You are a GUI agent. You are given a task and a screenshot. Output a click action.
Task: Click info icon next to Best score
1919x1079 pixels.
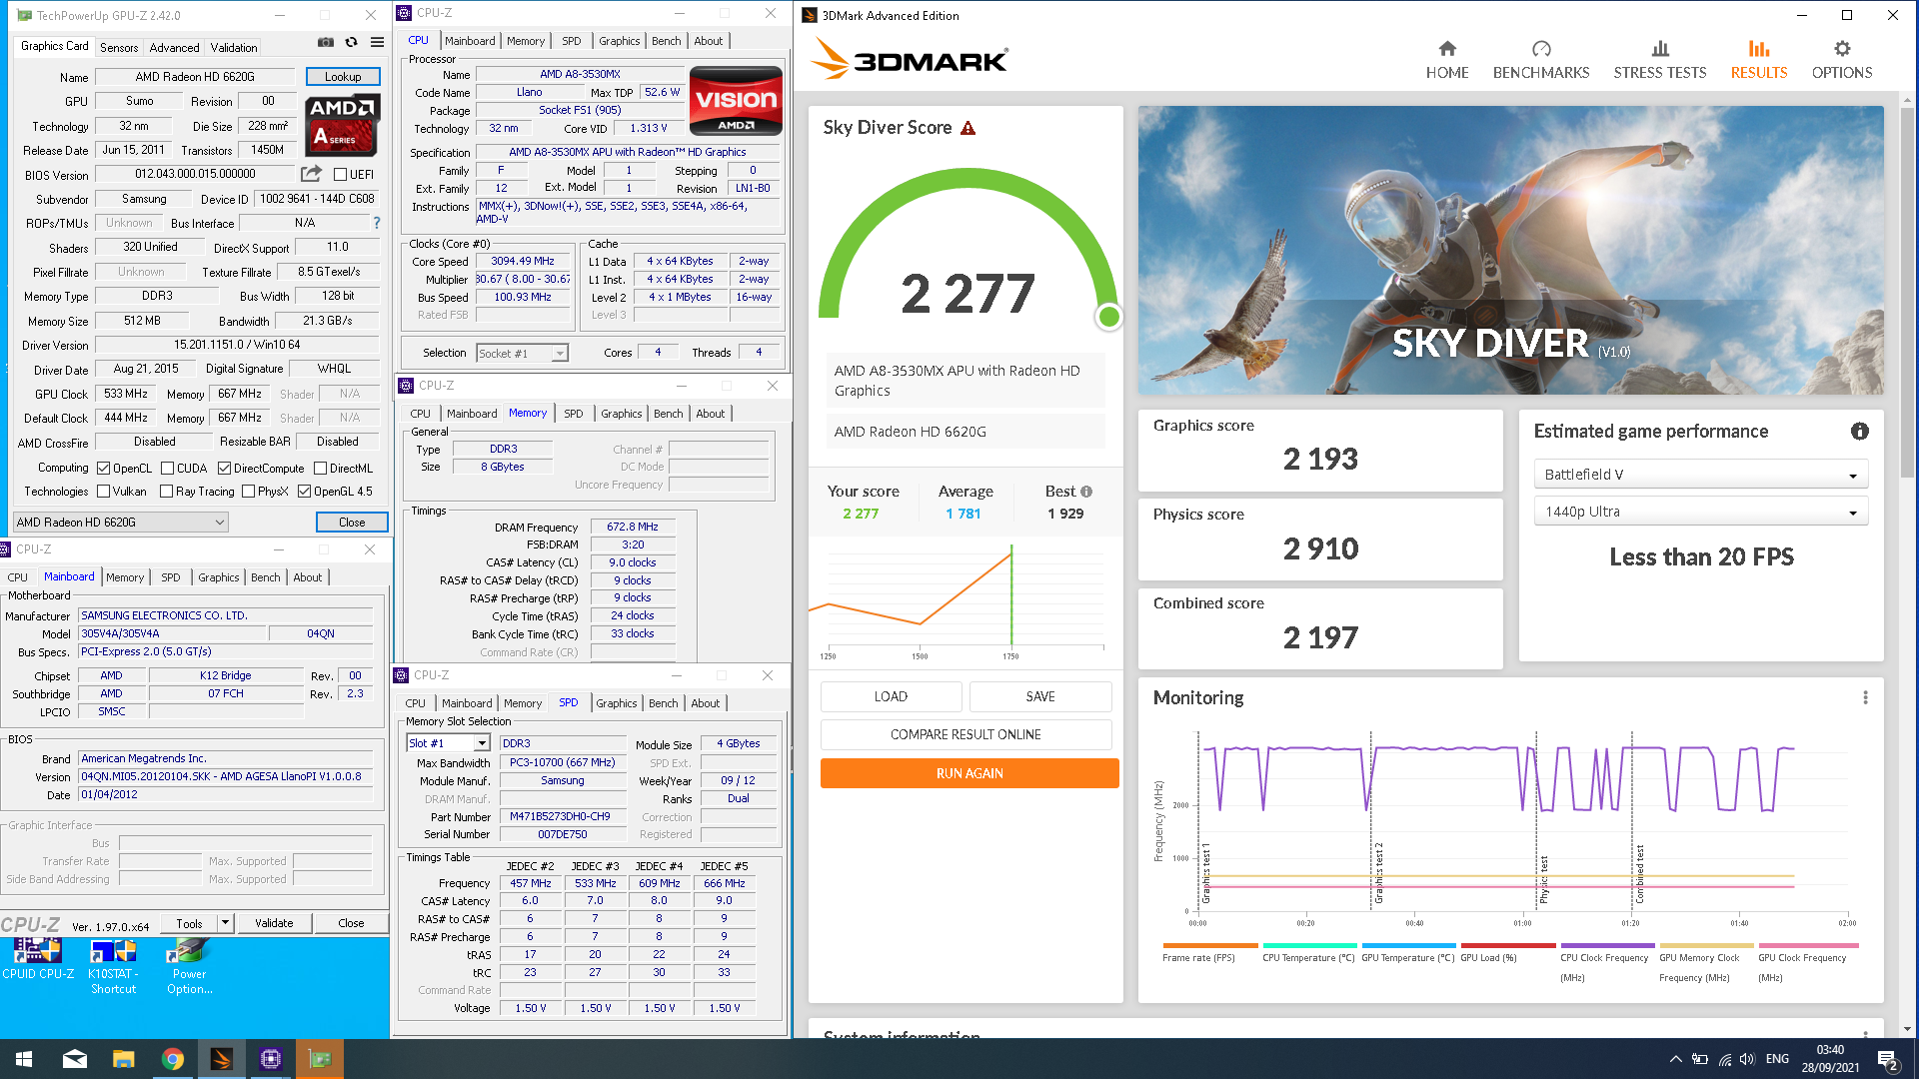point(1086,492)
